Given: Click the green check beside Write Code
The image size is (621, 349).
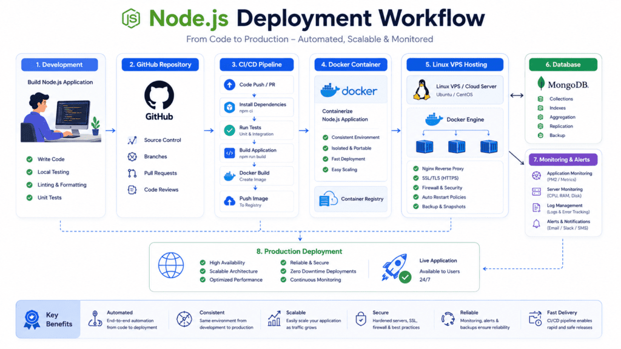Looking at the screenshot, I should tap(29, 159).
